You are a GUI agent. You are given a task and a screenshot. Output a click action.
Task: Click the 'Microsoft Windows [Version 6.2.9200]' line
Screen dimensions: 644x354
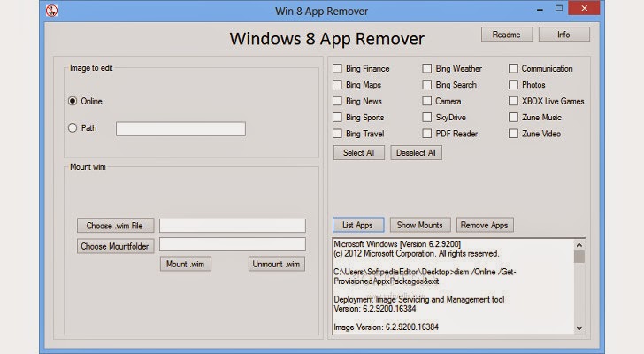pos(397,244)
